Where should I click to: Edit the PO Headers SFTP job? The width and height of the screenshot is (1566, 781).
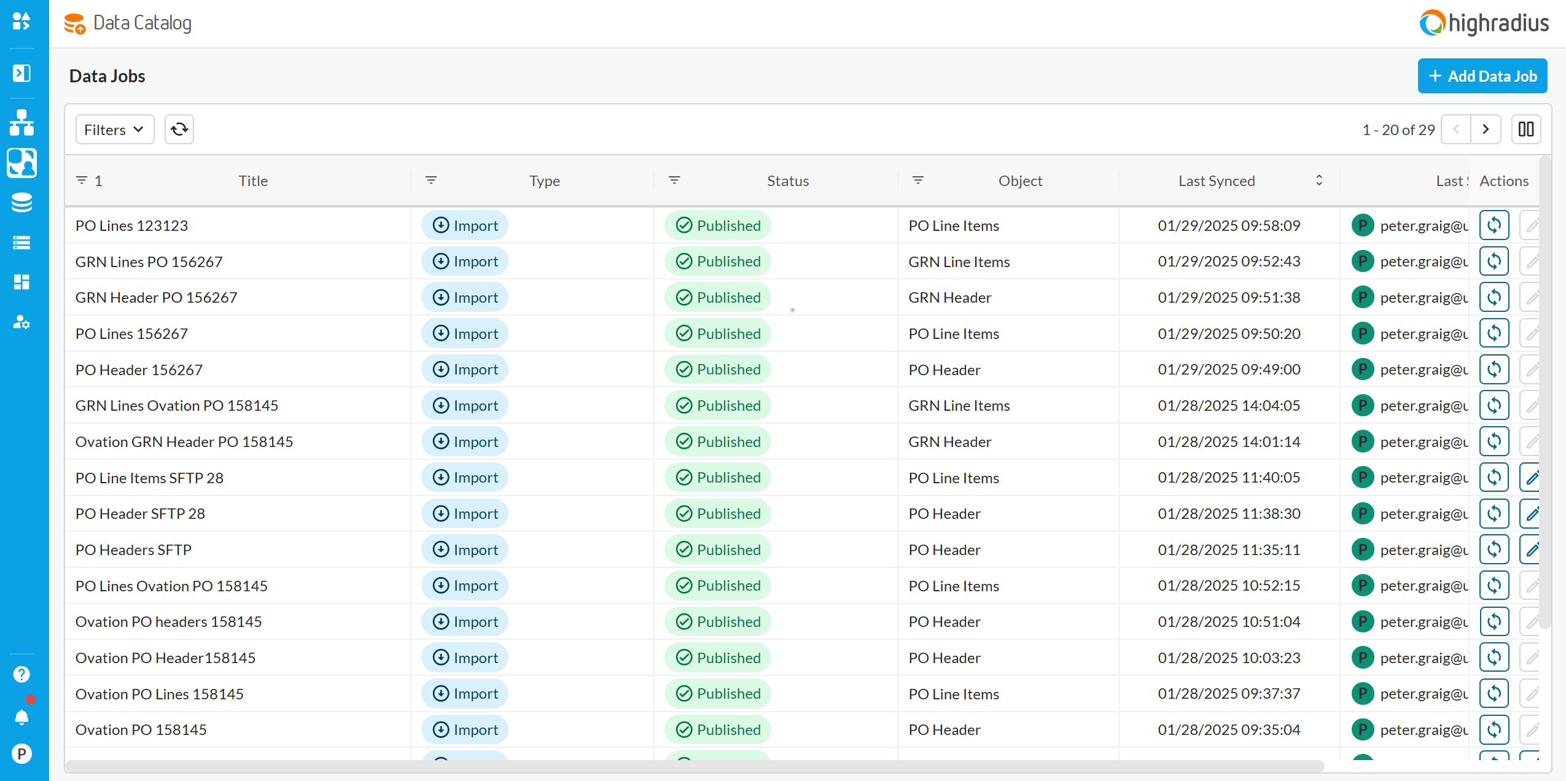[1530, 550]
